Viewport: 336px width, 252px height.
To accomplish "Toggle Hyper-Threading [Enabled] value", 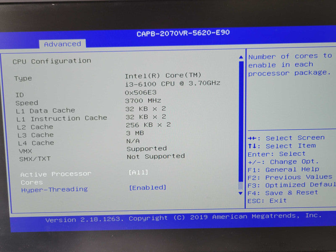I will [148, 188].
